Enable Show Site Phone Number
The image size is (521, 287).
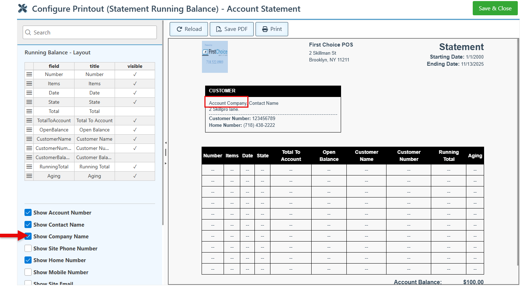28,249
